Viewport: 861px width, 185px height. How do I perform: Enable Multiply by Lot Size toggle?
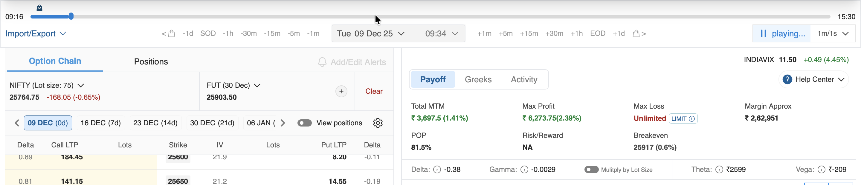591,170
